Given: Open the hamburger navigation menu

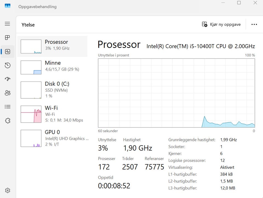Looking at the screenshot, I should pyautogui.click(x=7, y=24).
